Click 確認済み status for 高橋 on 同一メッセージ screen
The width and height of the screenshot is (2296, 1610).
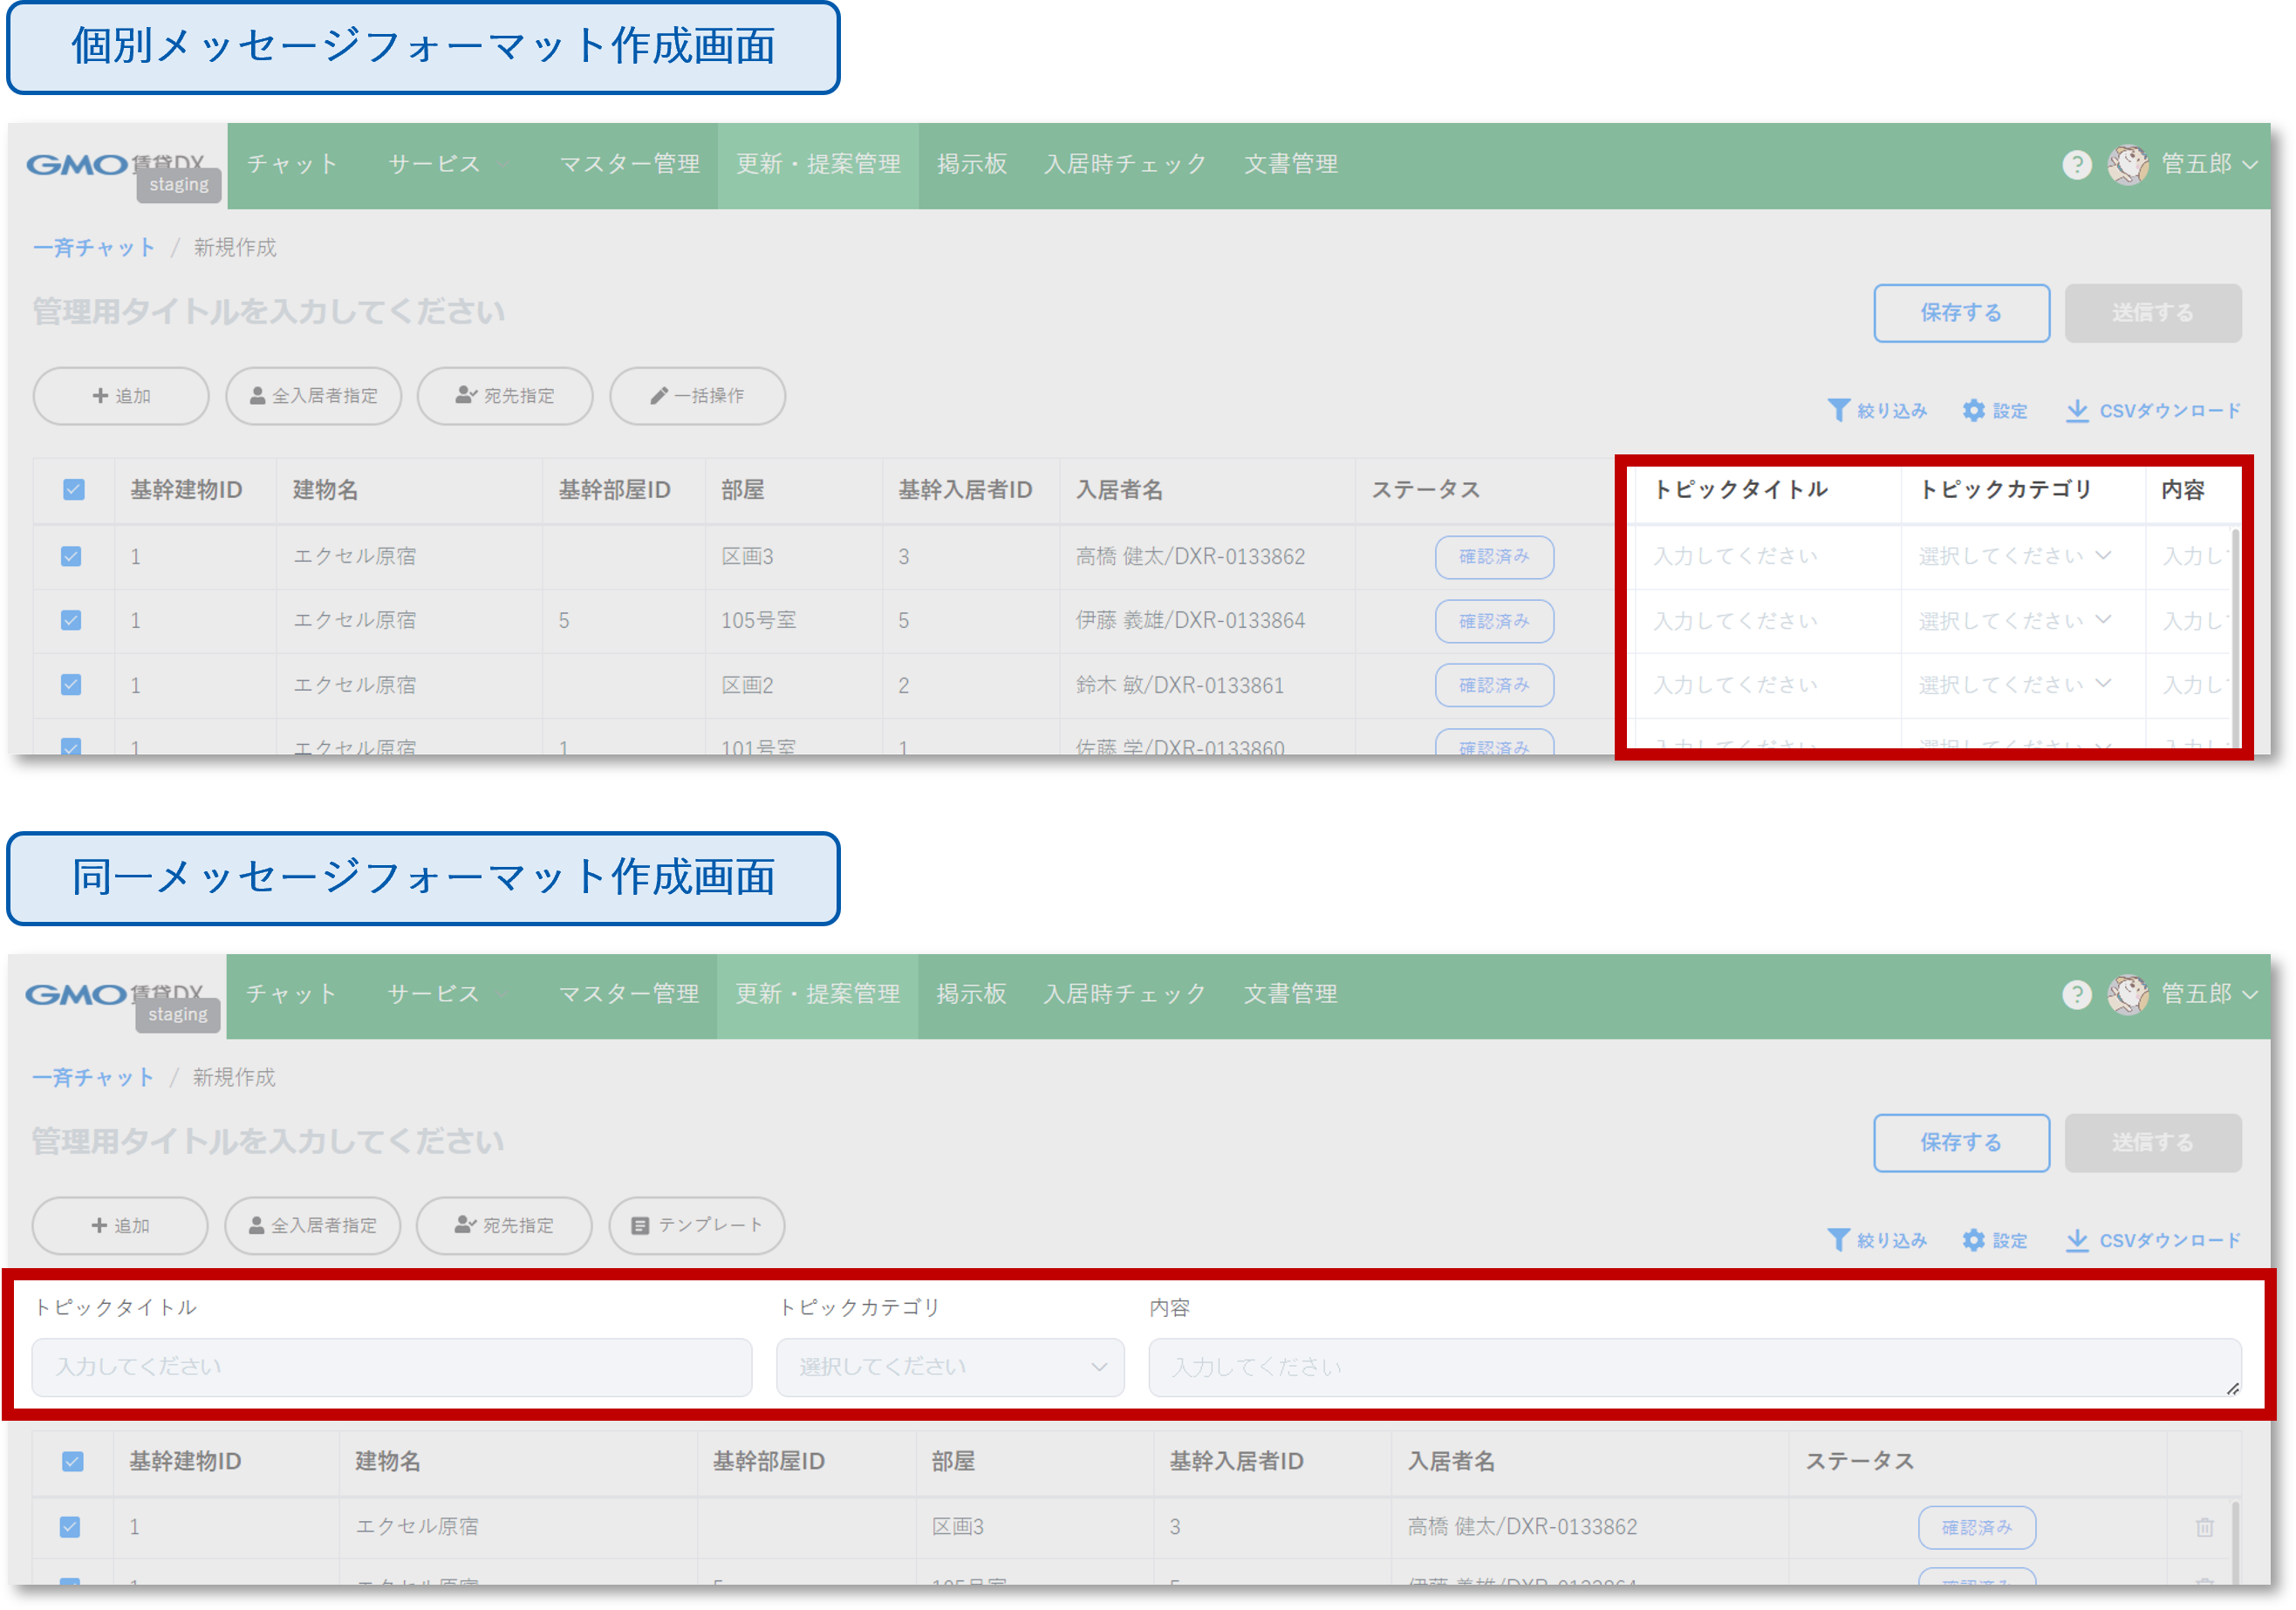click(x=1976, y=1528)
